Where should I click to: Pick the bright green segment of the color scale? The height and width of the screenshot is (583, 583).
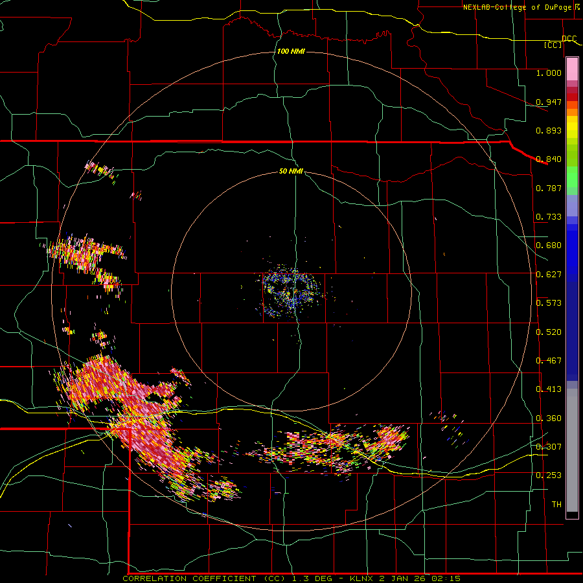pos(572,177)
